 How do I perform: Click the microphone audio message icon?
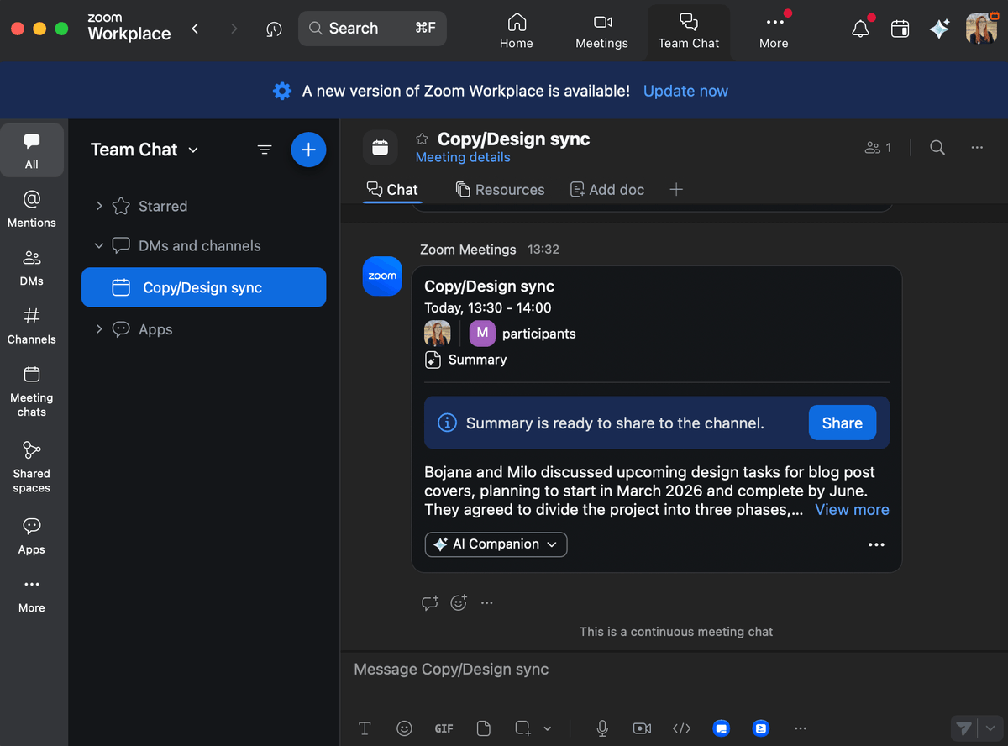click(602, 728)
